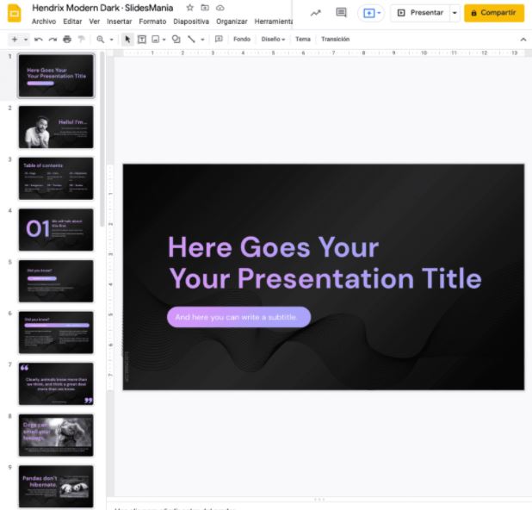
Task: Select slide 4 thumbnail showing 01
Action: [56, 229]
